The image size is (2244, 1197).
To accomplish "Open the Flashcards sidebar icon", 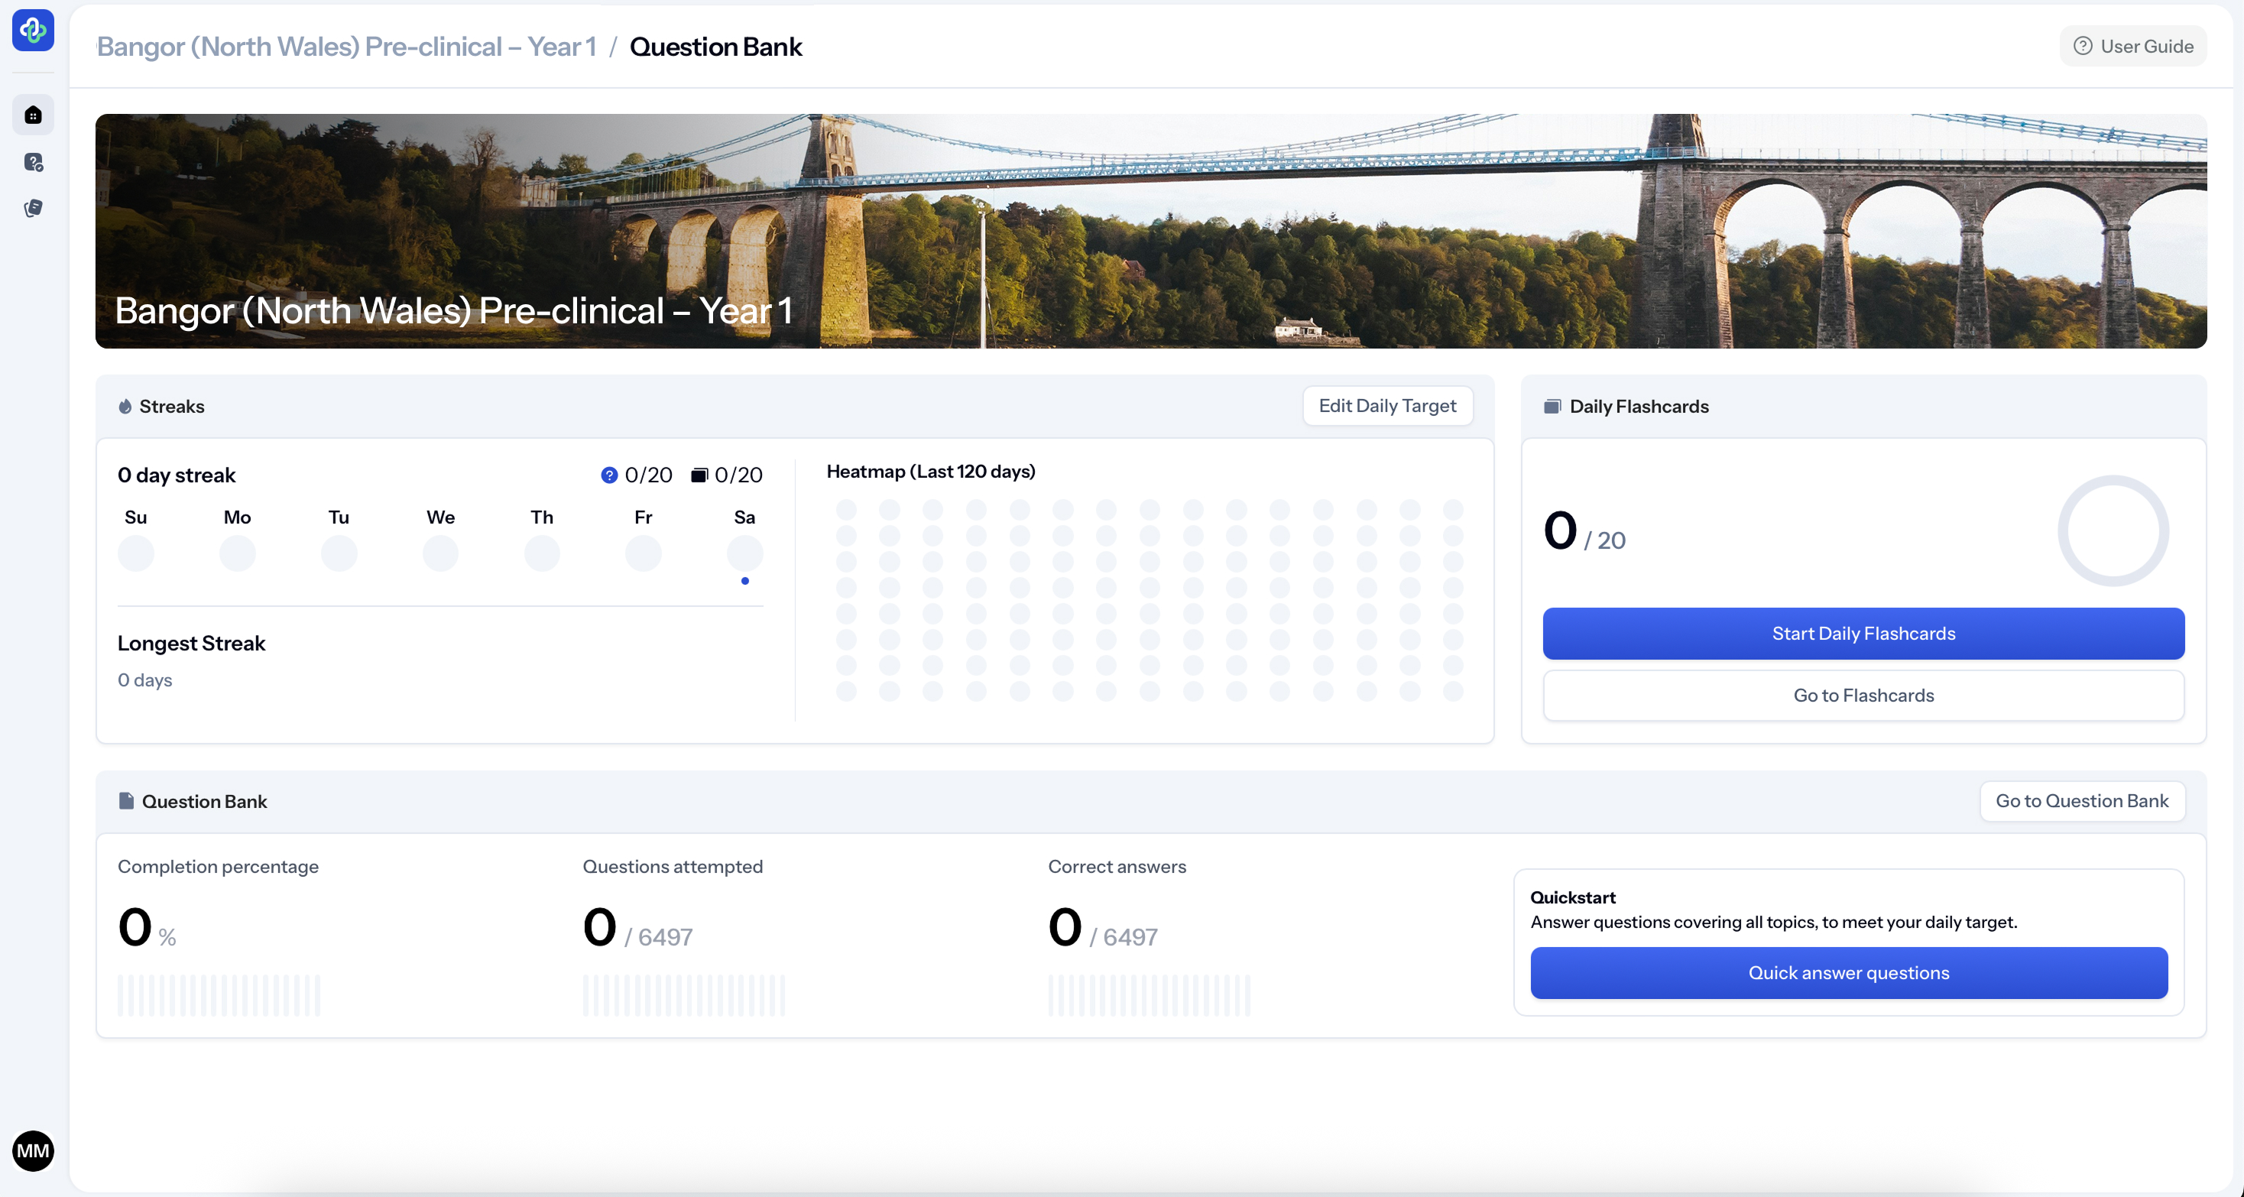I will pyautogui.click(x=33, y=208).
